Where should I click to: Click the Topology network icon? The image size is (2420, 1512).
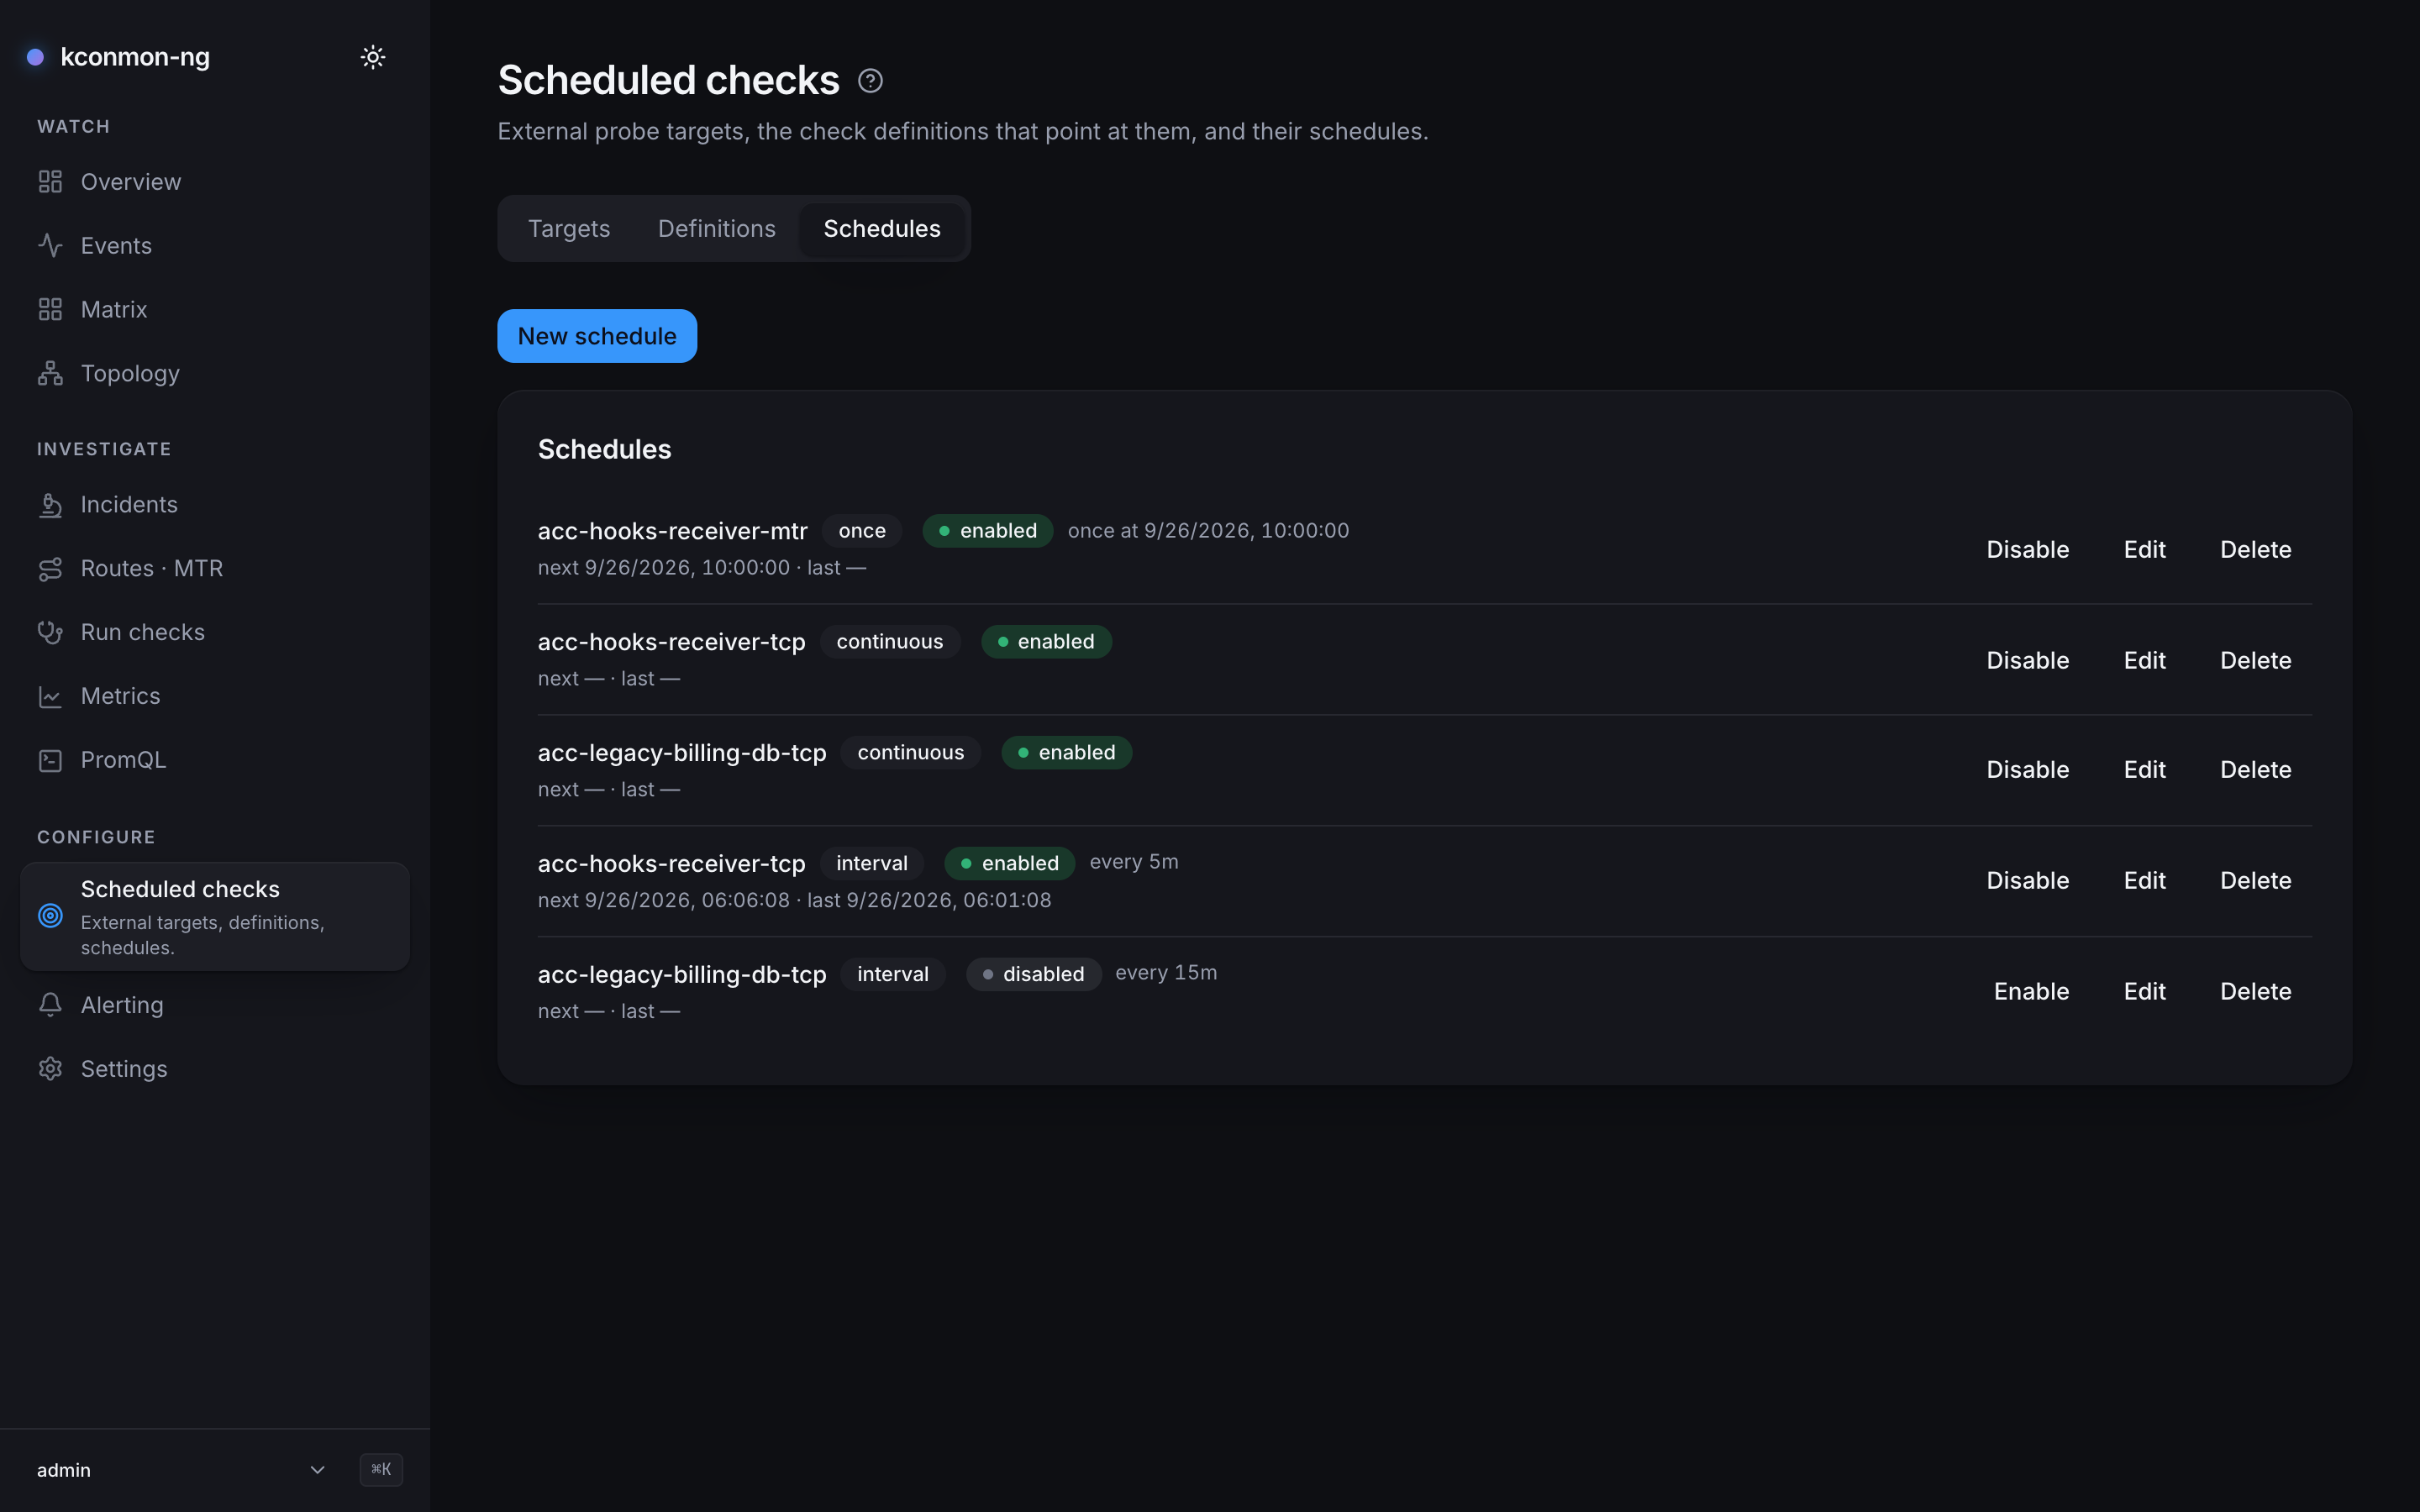click(x=50, y=374)
